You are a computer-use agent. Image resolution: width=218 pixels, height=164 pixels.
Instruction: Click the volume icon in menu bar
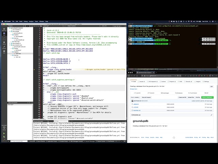click(x=194, y=22)
